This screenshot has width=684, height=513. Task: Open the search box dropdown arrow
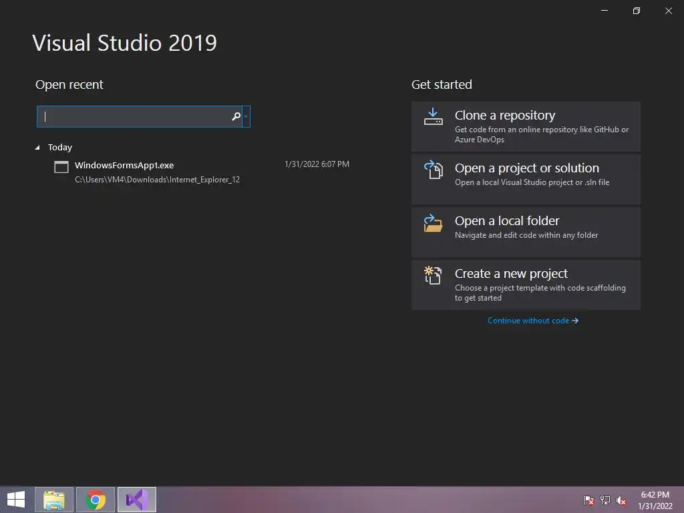[x=246, y=116]
